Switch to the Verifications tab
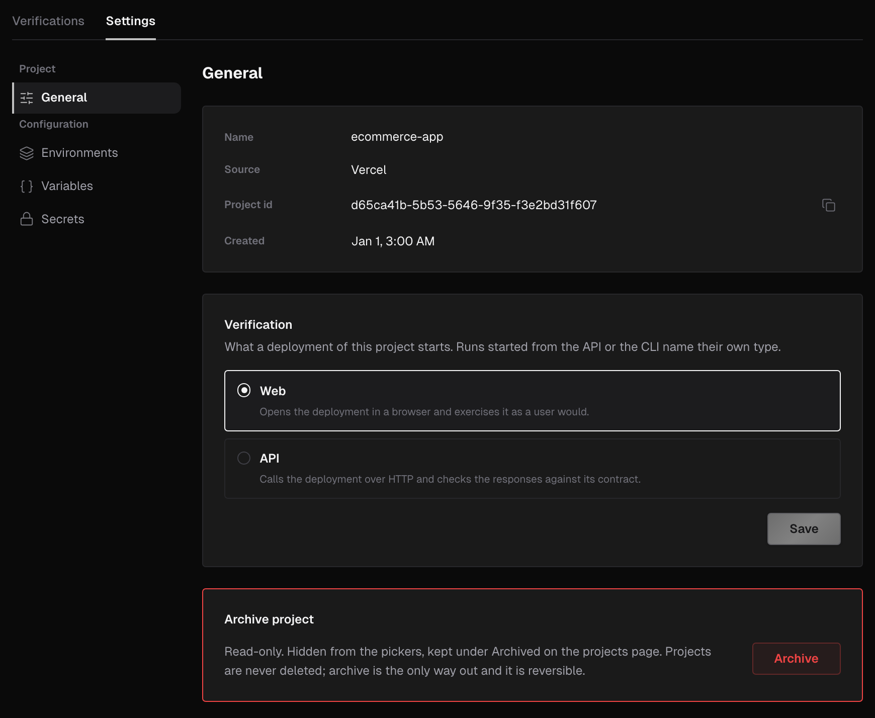The height and width of the screenshot is (718, 875). click(48, 21)
